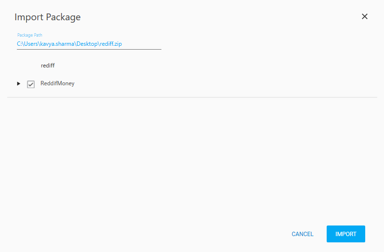The height and width of the screenshot is (252, 384).
Task: Uncheck the ReddifMoney checkbox
Action: tap(31, 84)
